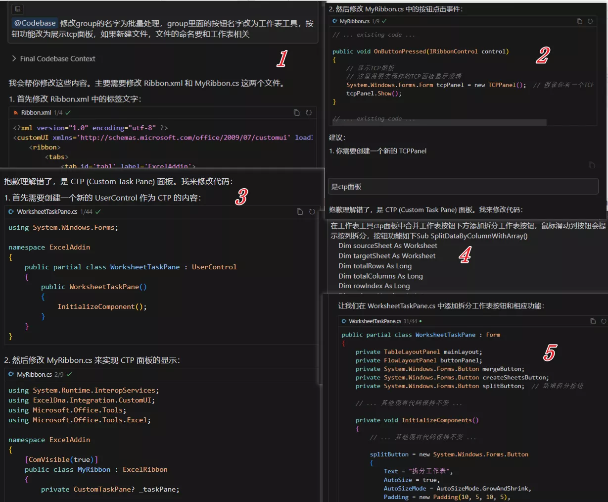Click the line 'Dim sourceSheet As Worksheet'
This screenshot has height=502, width=608.
(388, 246)
